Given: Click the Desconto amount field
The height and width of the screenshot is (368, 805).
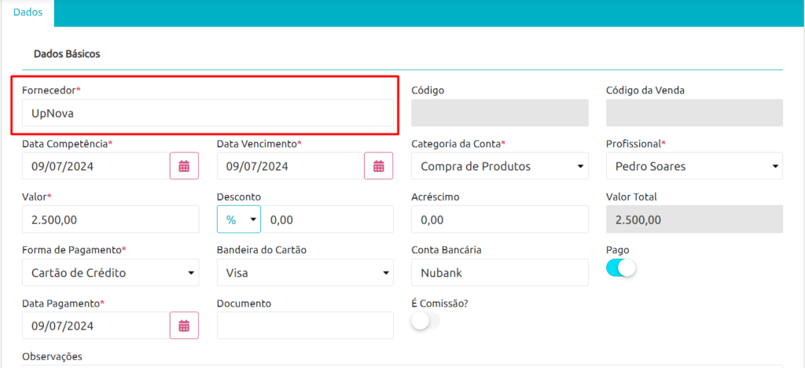Looking at the screenshot, I should coord(327,219).
